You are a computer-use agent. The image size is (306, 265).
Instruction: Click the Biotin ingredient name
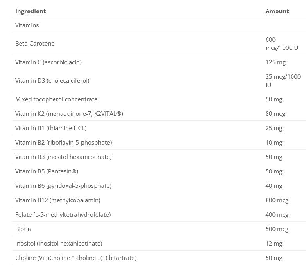(x=23, y=229)
